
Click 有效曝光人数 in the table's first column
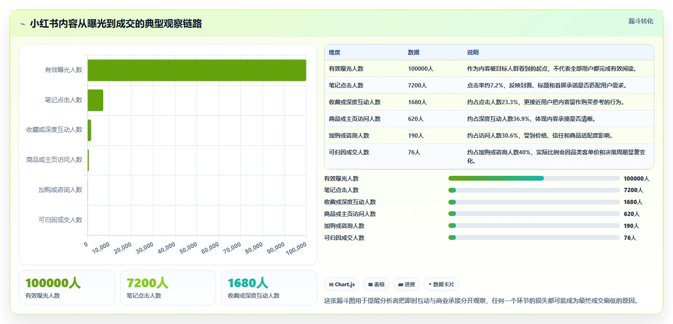pos(346,69)
